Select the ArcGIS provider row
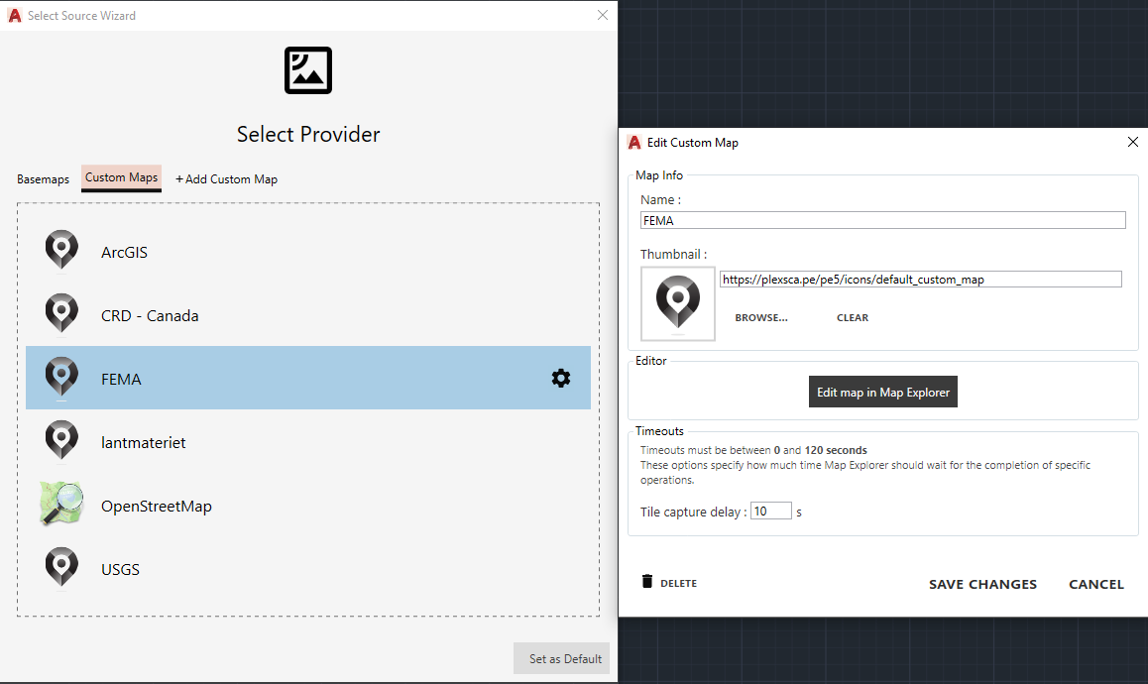Screen dimensions: 1148x684 point(308,251)
